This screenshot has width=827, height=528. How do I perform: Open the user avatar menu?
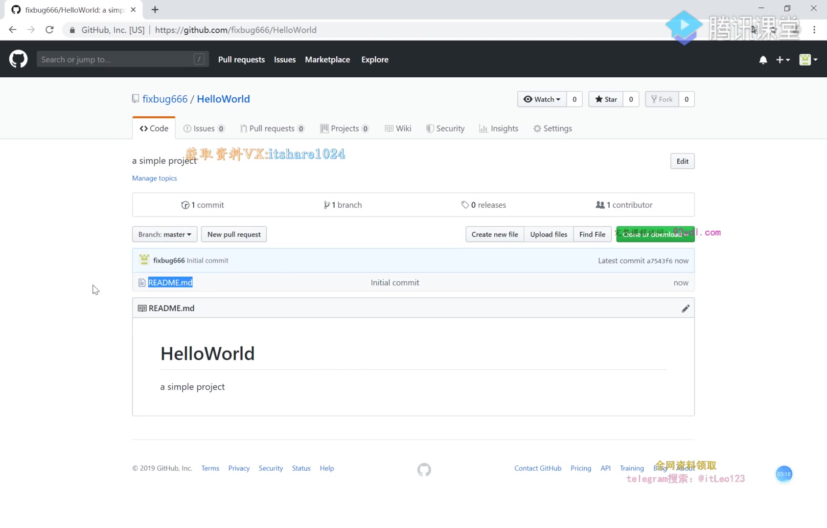pyautogui.click(x=808, y=60)
